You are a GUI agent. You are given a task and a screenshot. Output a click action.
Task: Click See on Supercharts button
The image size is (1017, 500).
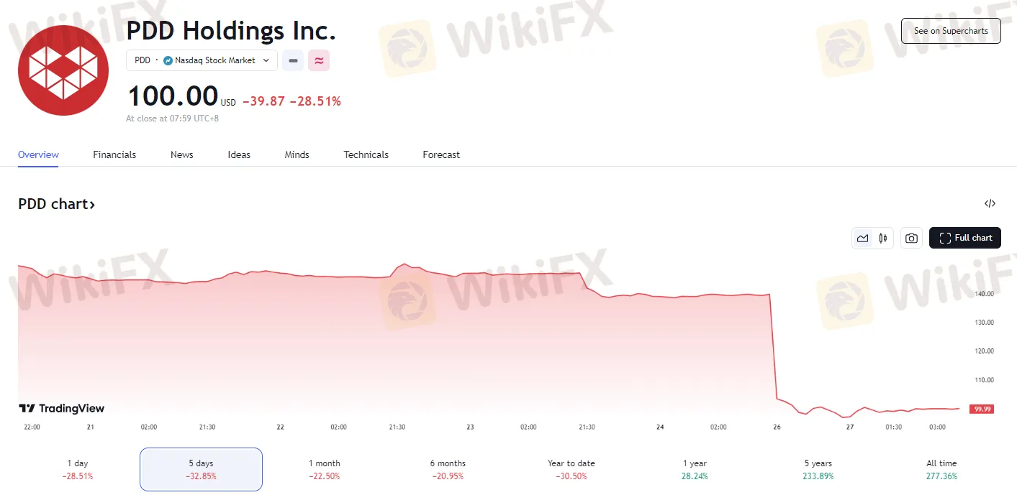(951, 31)
